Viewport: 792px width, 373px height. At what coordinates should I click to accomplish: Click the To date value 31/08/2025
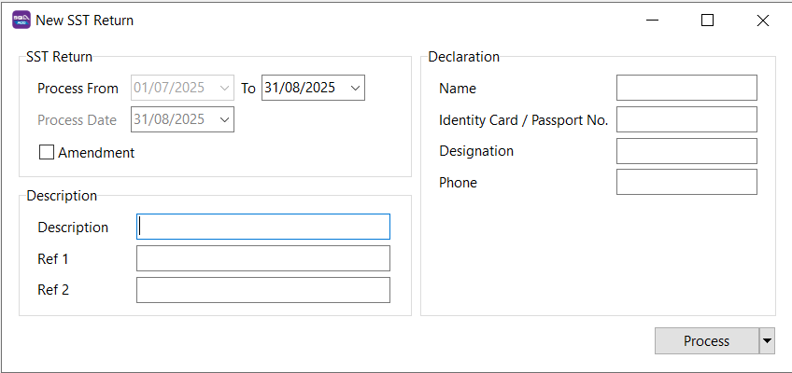pos(301,89)
